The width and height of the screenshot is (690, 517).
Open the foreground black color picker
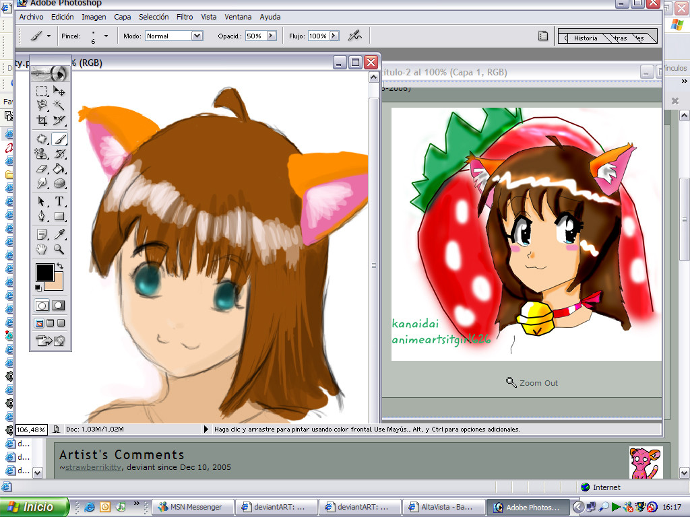(44, 271)
